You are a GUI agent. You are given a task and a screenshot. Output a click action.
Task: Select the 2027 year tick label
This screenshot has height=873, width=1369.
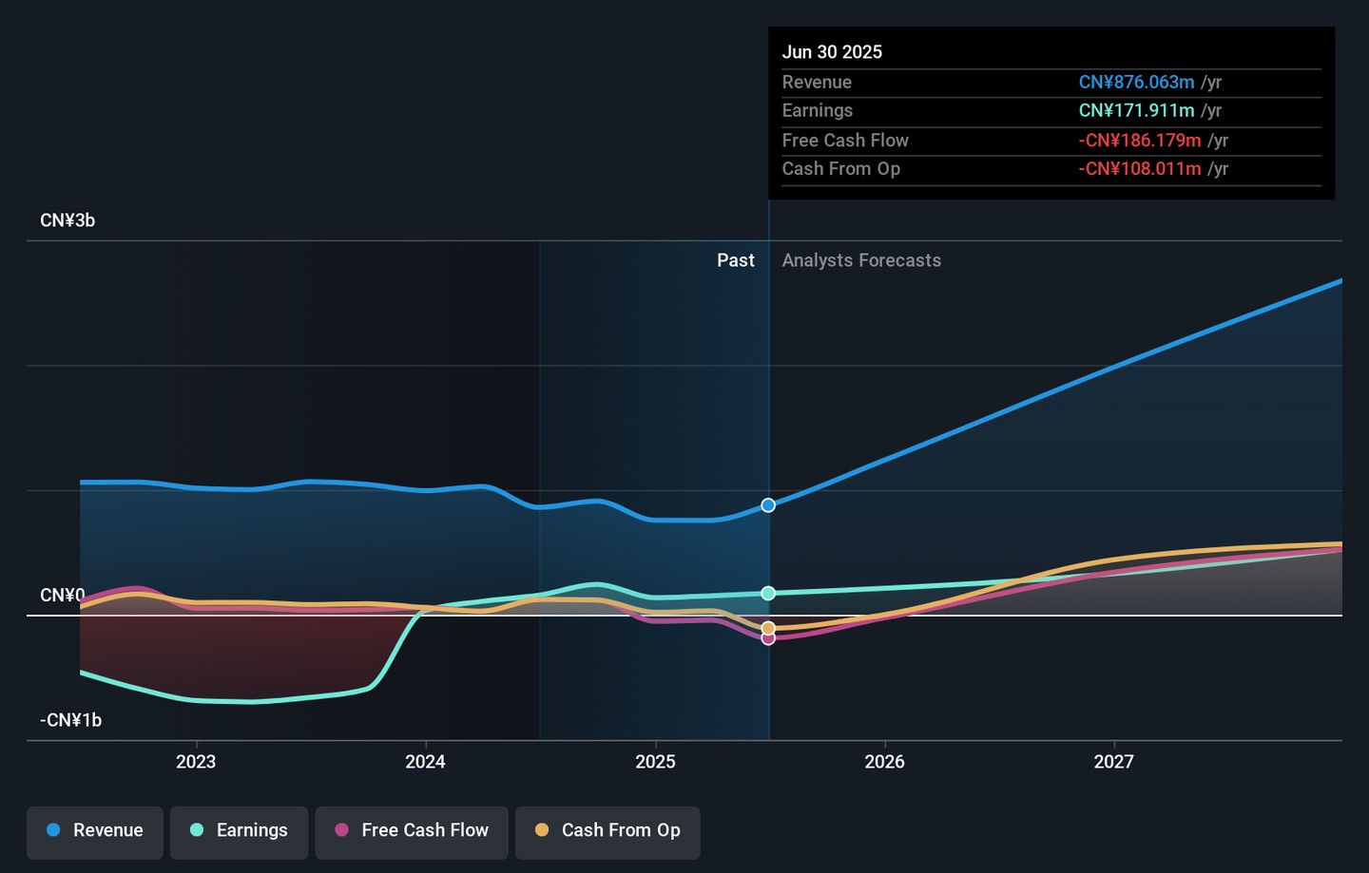coord(1113,762)
